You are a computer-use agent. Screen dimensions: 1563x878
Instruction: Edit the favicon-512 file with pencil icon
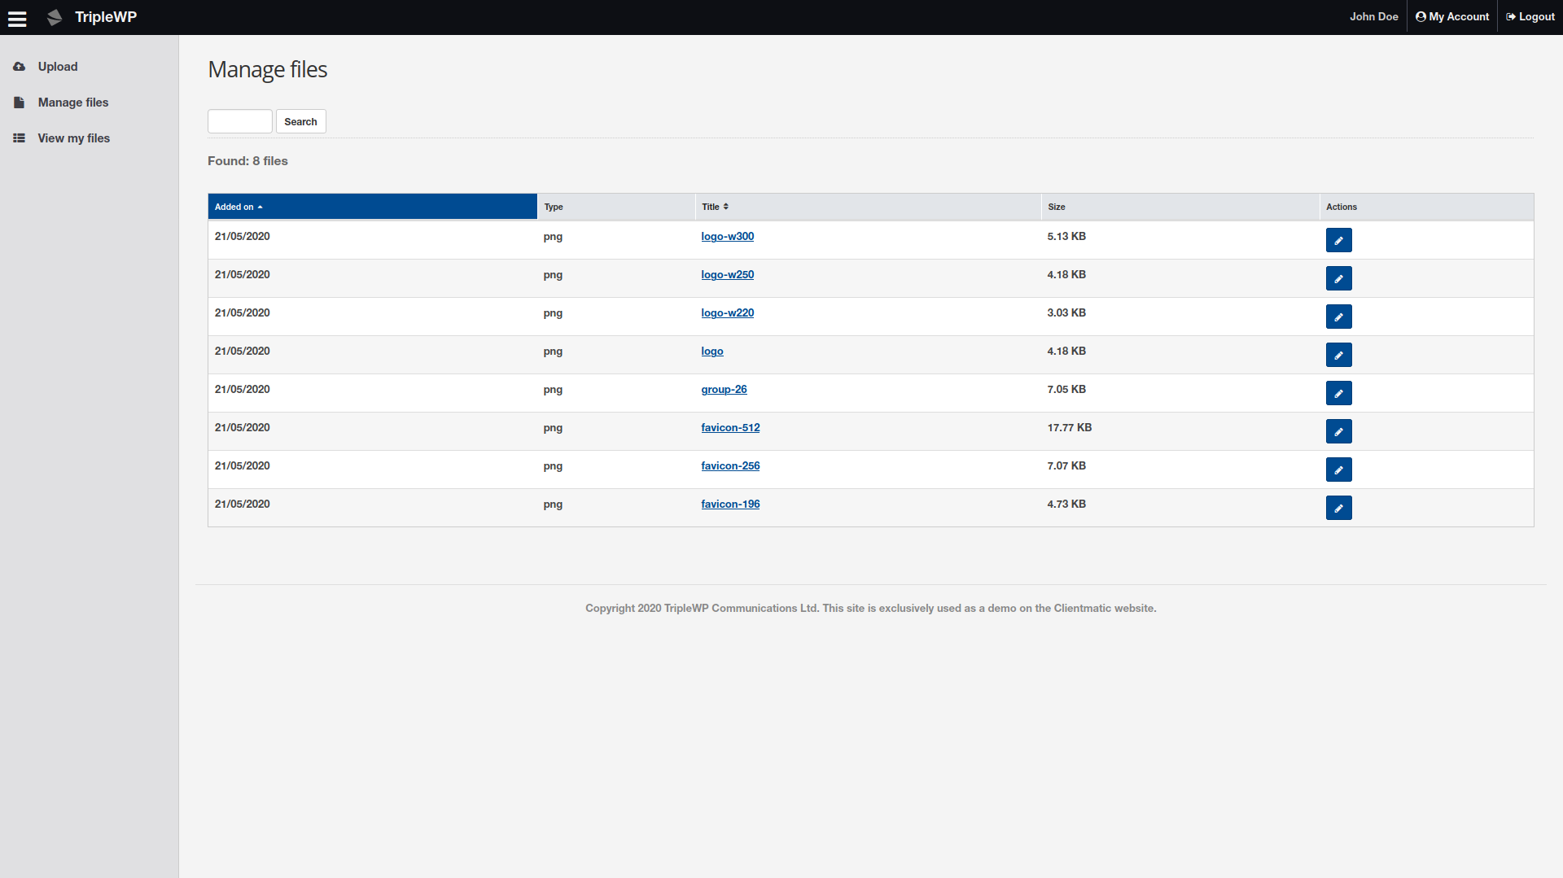click(1338, 431)
